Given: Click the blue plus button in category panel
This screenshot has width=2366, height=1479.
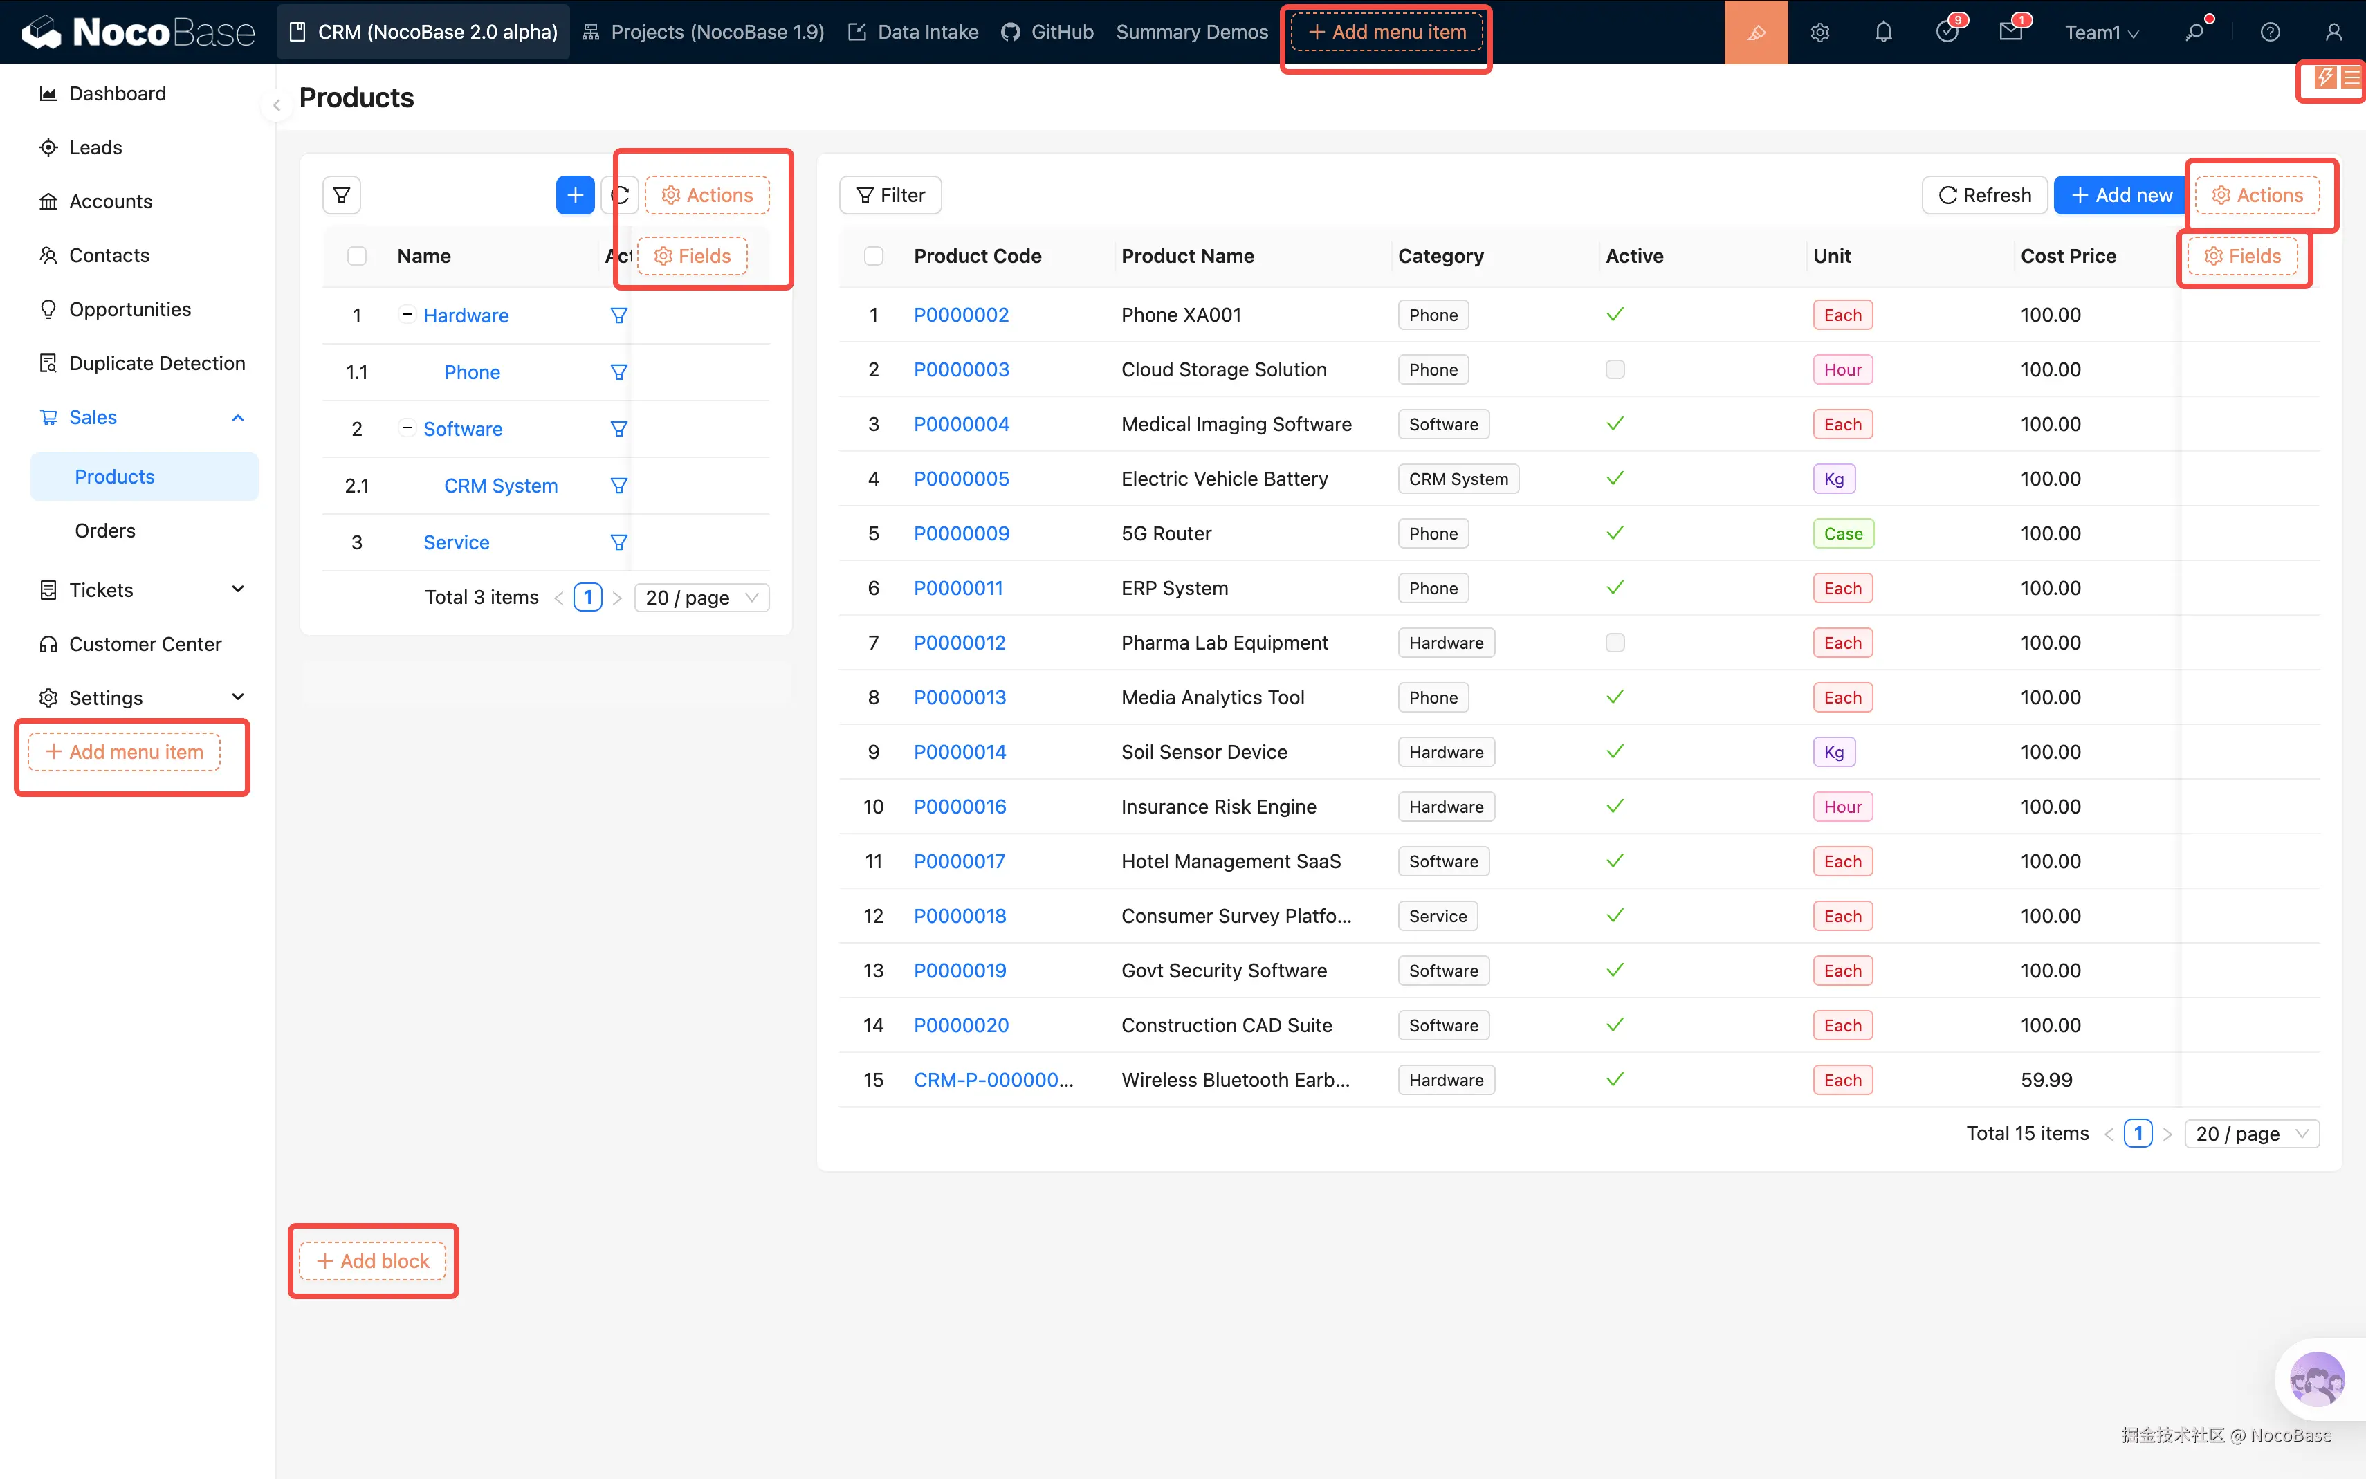Looking at the screenshot, I should [x=575, y=196].
